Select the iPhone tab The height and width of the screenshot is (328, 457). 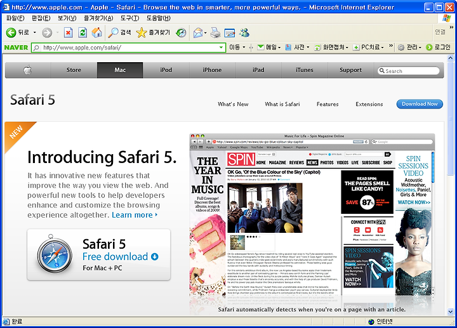tap(212, 70)
